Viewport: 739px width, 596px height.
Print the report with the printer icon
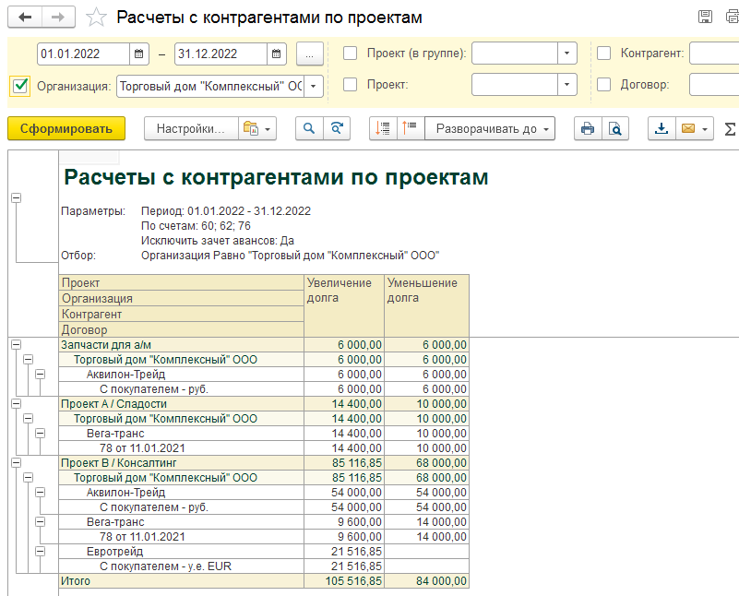588,128
